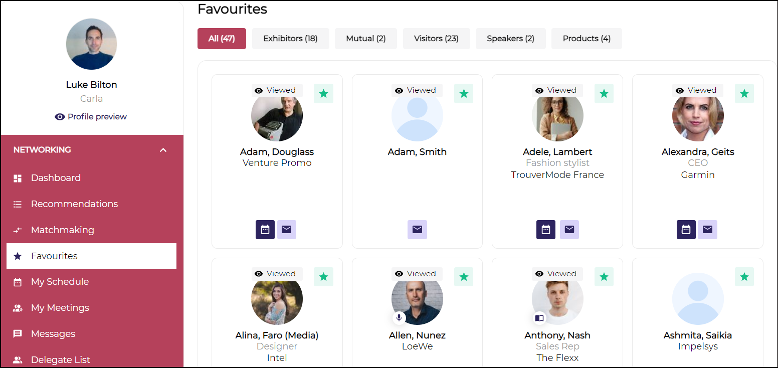Click calendar icon on Adele, Lambert card
This screenshot has width=778, height=368.
click(x=546, y=230)
